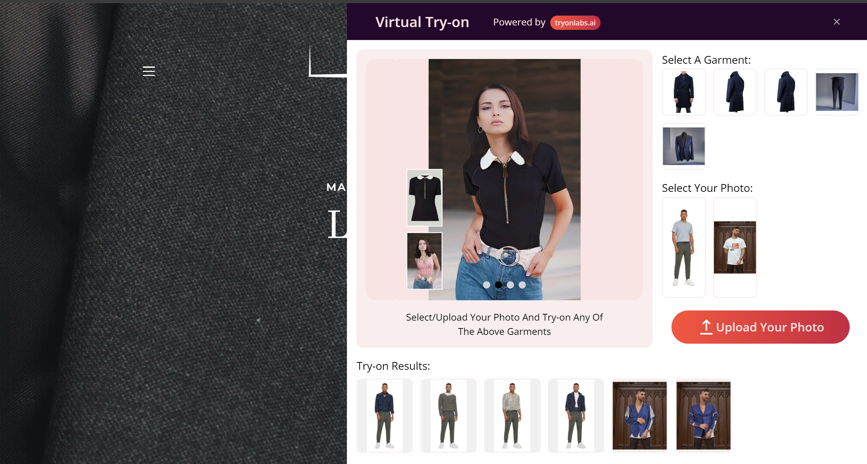
Task: Open sixth try-on result with blue blazer
Action: click(x=703, y=416)
